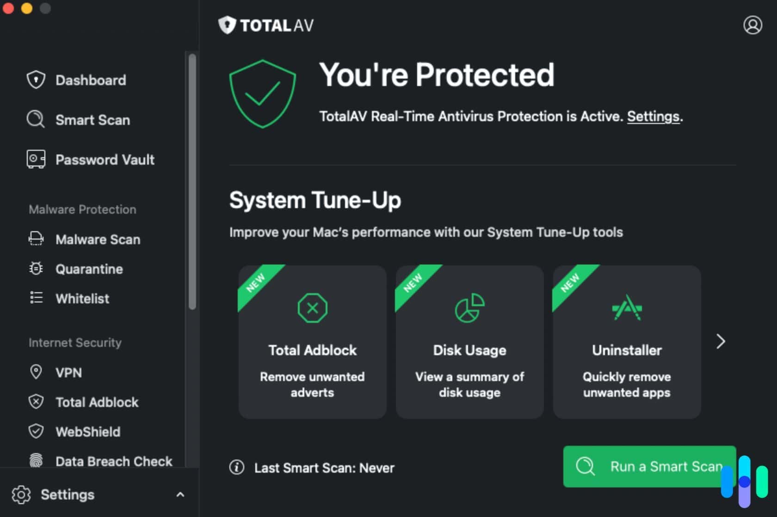Open the Total Adblock tune-up card
The height and width of the screenshot is (517, 777).
pos(312,342)
